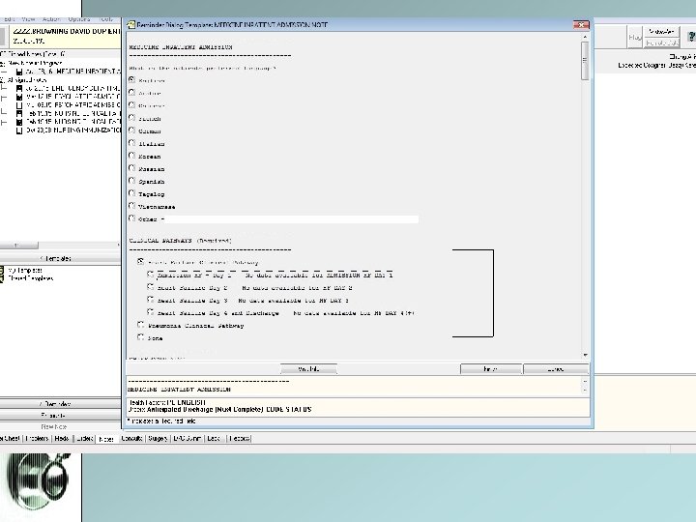Open the Dec 23,09 Nursing Immunization note
Image resolution: width=696 pixels, height=522 pixels.
pos(72,130)
